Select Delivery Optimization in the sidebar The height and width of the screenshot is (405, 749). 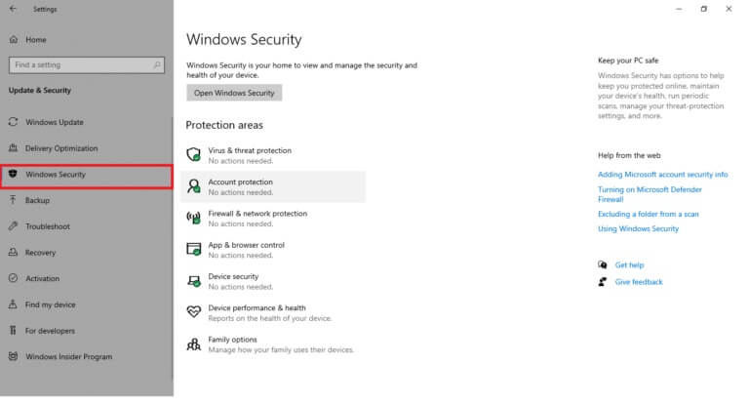pos(60,148)
